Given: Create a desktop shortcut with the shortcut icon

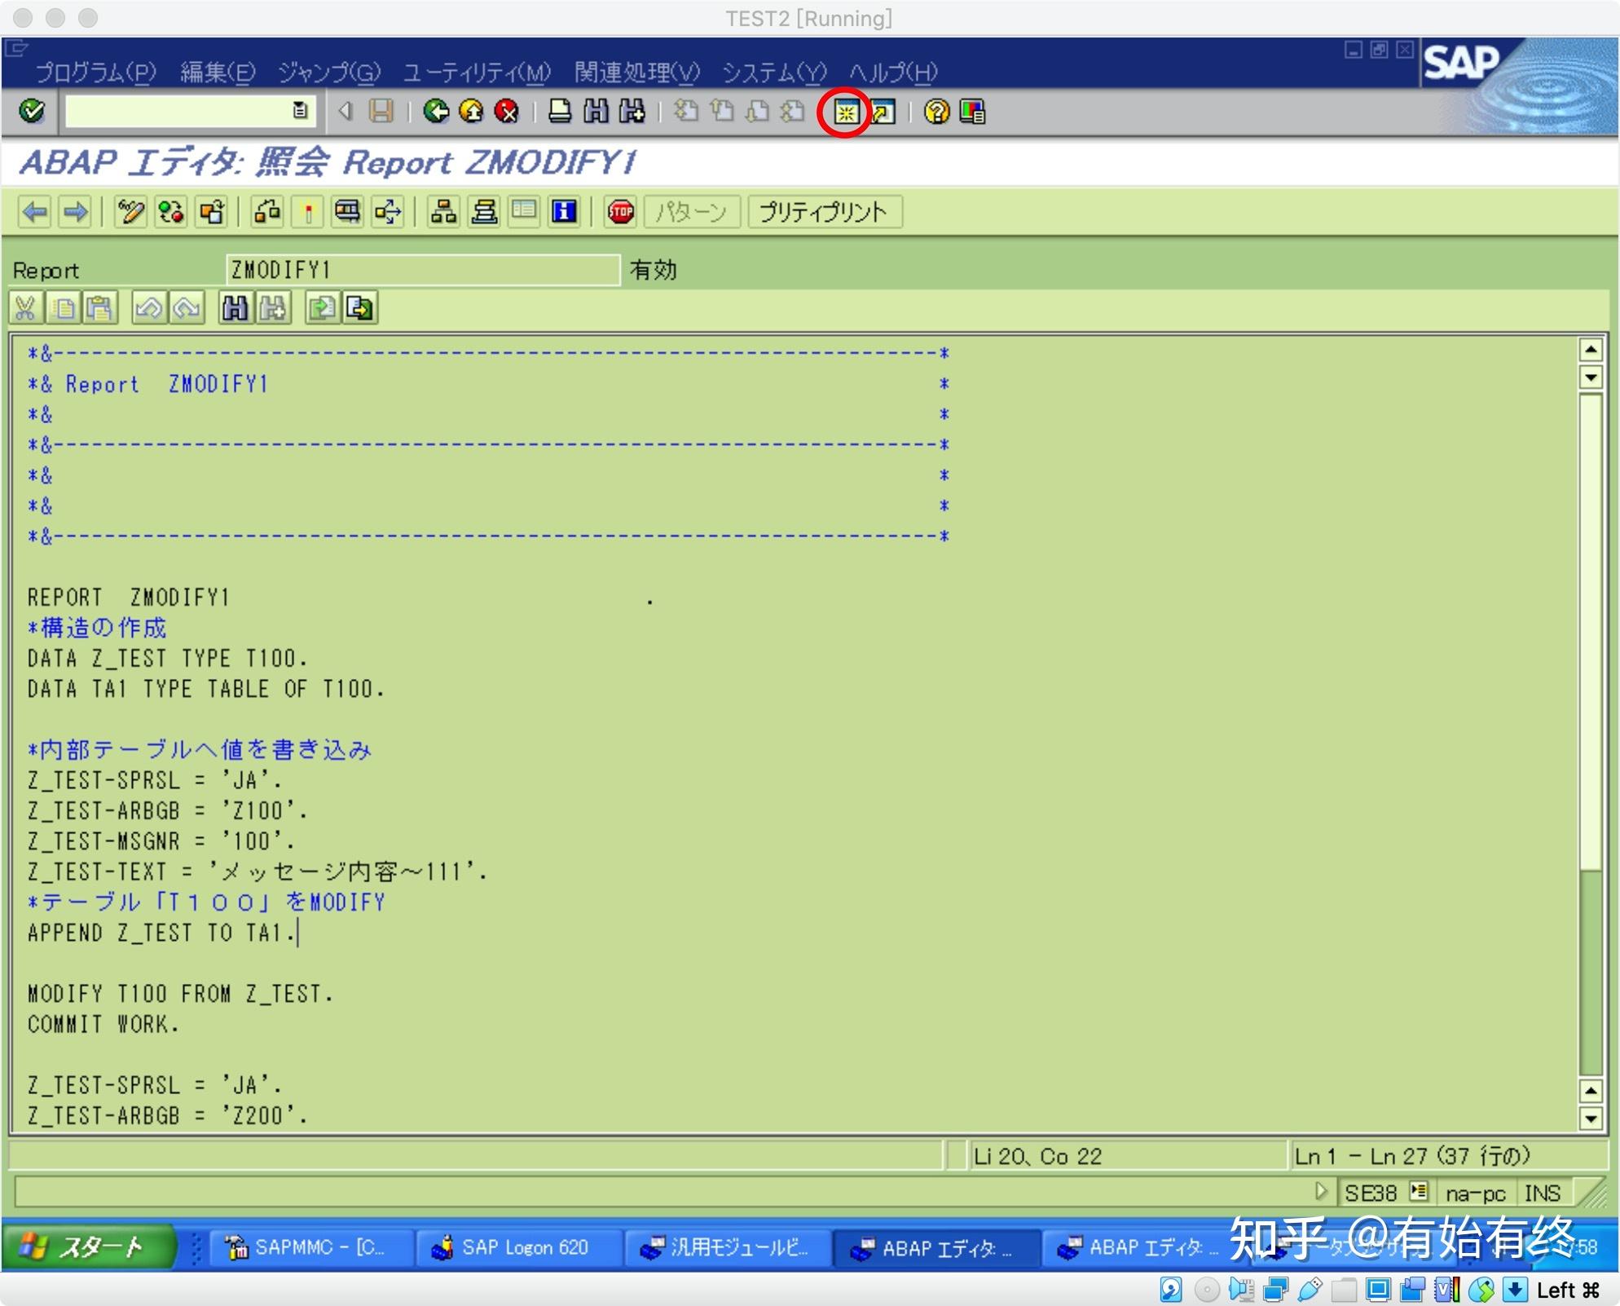Looking at the screenshot, I should point(884,113).
